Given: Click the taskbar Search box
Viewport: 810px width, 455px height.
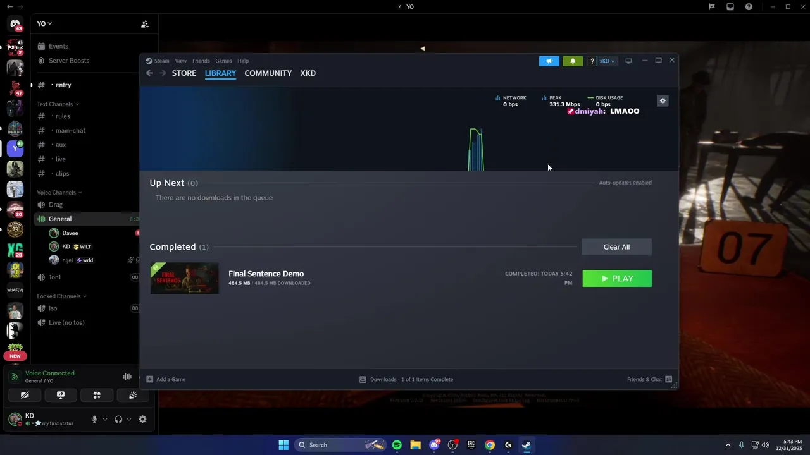Looking at the screenshot, I should [340, 445].
